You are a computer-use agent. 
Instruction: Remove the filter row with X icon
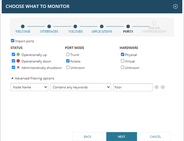click(156, 87)
